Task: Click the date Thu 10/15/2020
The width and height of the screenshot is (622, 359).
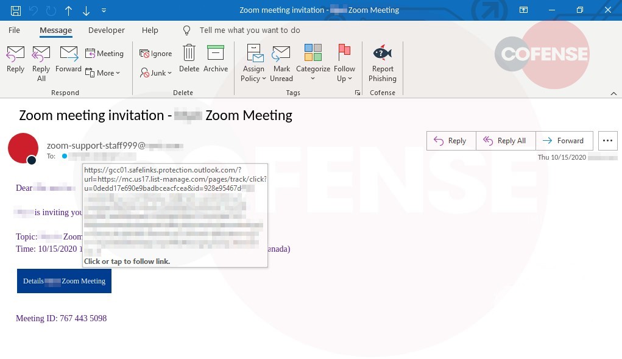Action: [x=562, y=157]
